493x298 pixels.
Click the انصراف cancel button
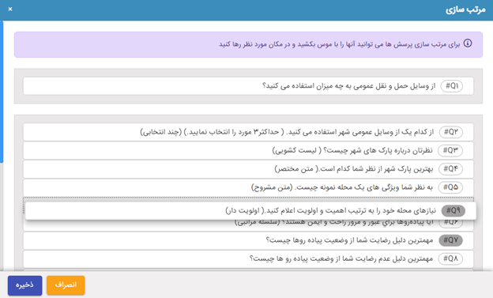pos(66,285)
